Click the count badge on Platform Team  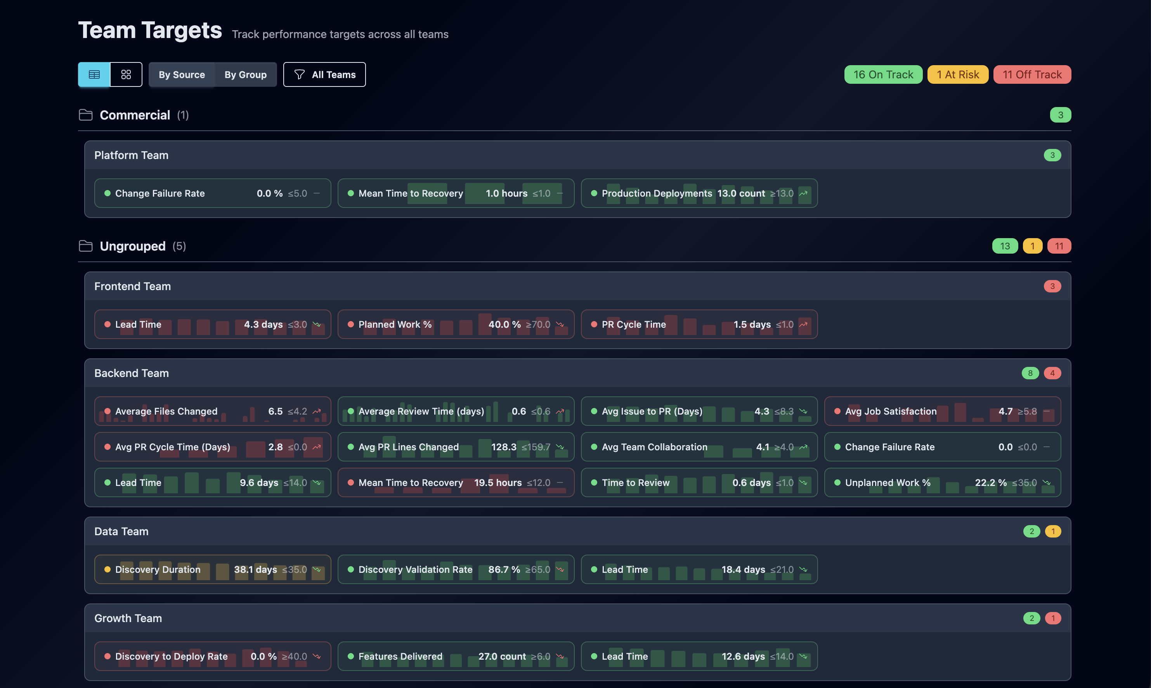[1053, 155]
